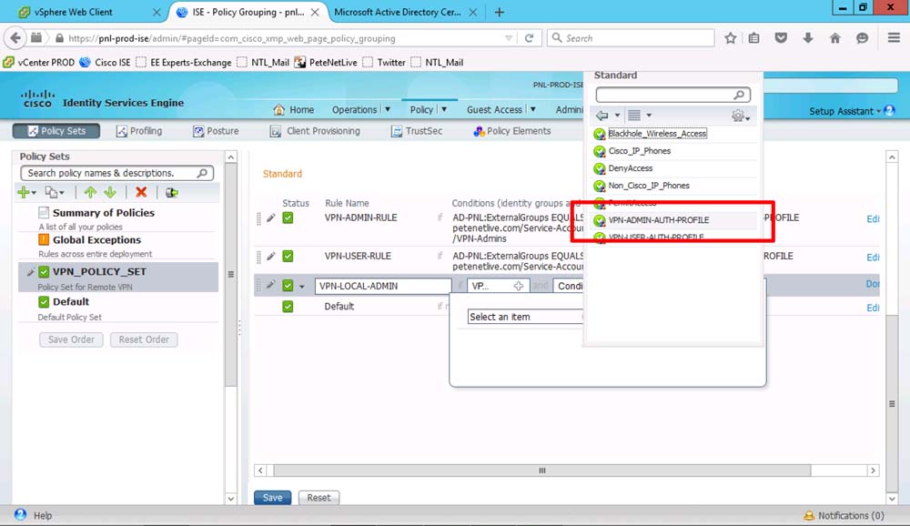The image size is (910, 526).
Task: Click the Reset button next to Save
Action: click(318, 498)
